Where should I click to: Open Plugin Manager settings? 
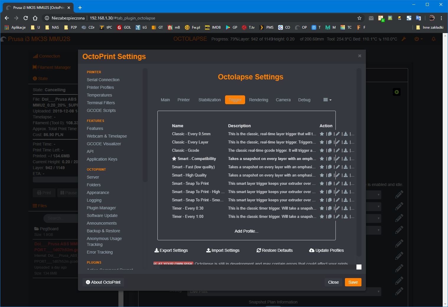coord(101,208)
